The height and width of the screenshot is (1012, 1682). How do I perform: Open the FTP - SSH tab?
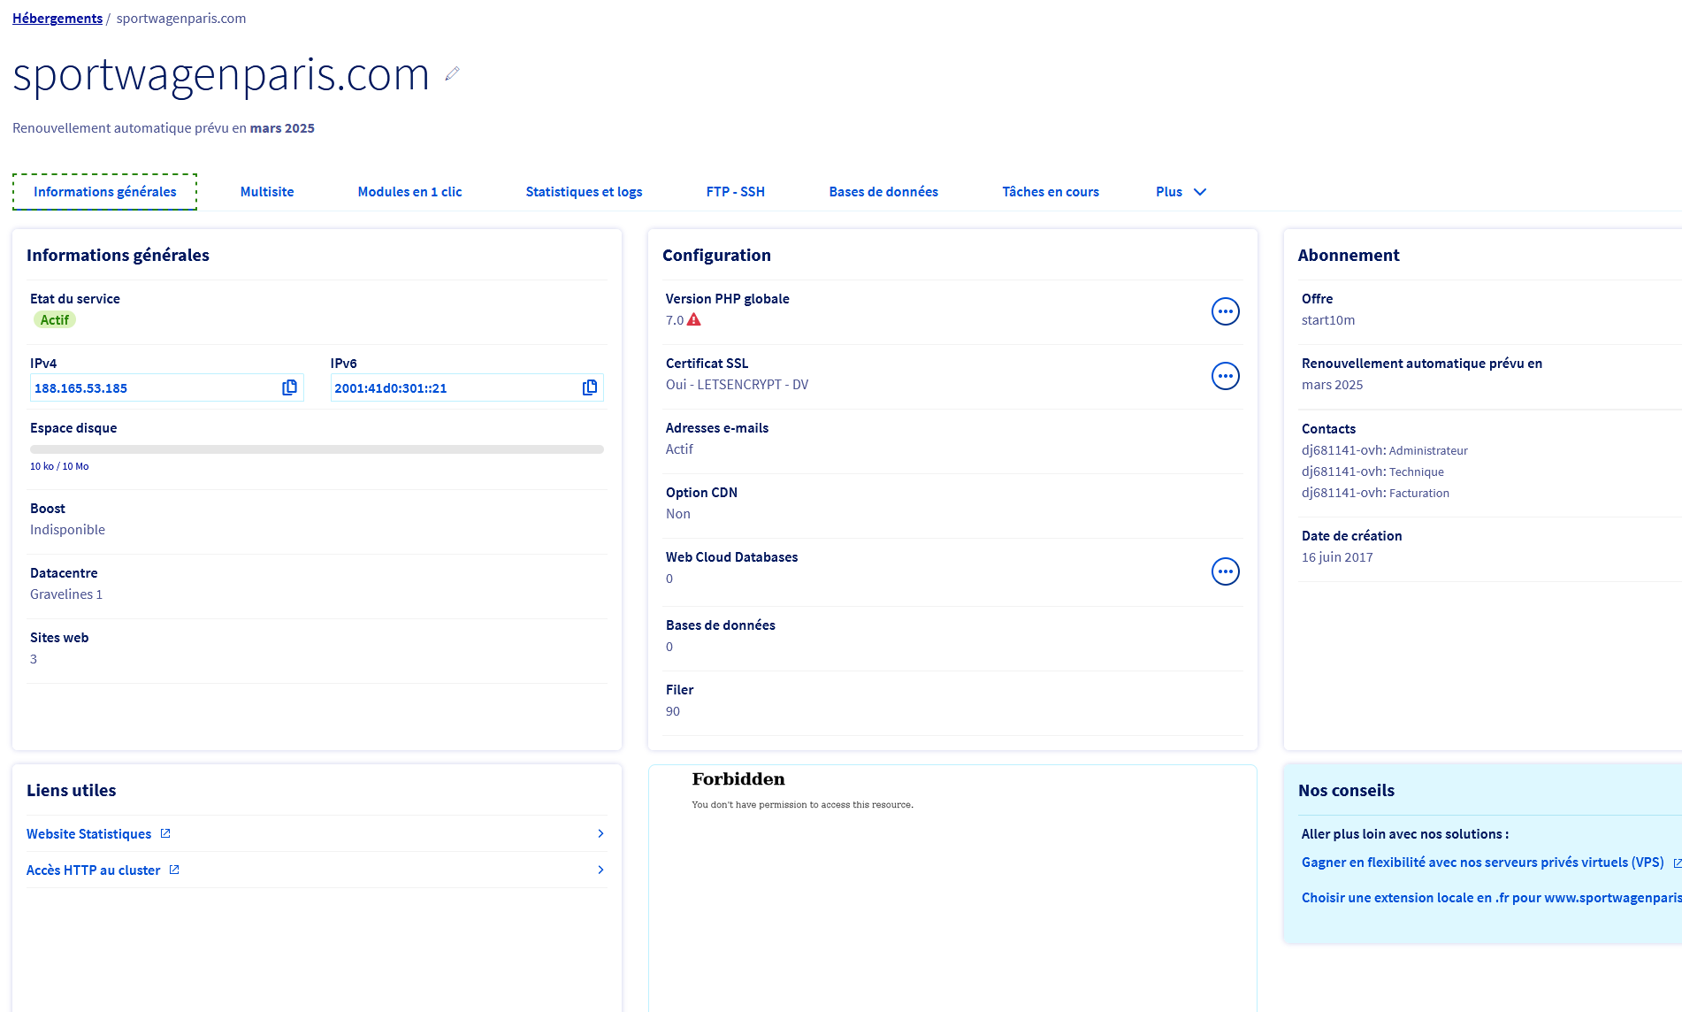(x=735, y=192)
